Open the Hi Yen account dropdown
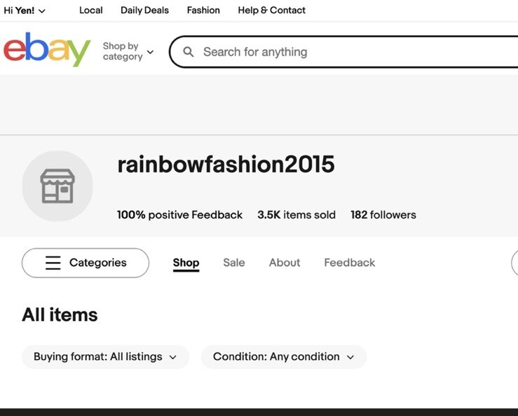This screenshot has height=416, width=518. [25, 11]
